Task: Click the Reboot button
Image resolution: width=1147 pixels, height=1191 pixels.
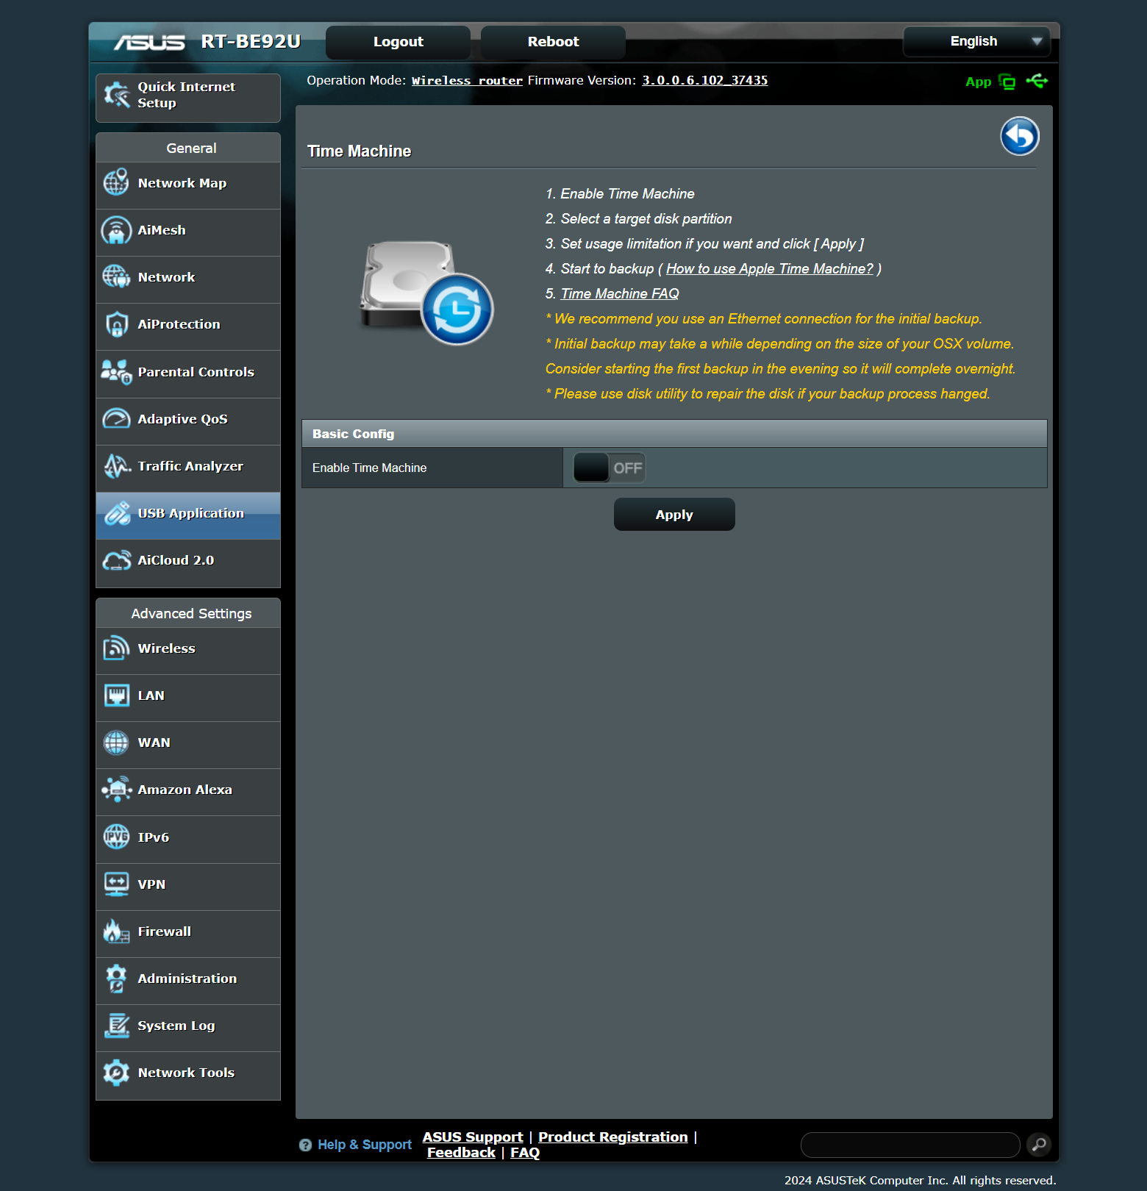Action: (x=553, y=42)
